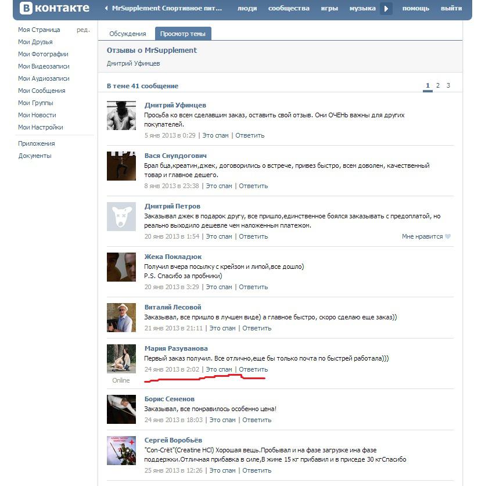The width and height of the screenshot is (485, 486).
Task: Reply to Дмитрий Уфимцев's post
Action: tap(250, 135)
